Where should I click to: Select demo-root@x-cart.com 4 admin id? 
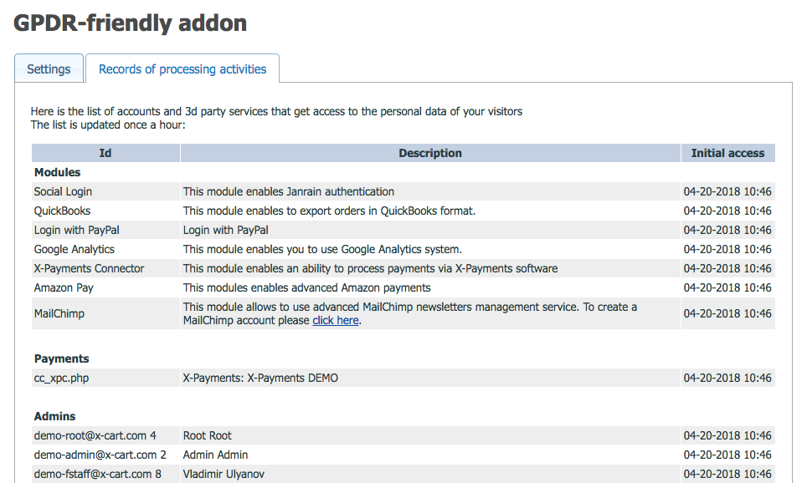95,435
